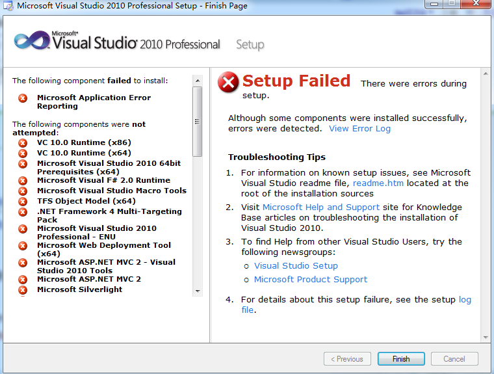
Task: Visit Microsoft Help and Support link
Action: point(321,207)
